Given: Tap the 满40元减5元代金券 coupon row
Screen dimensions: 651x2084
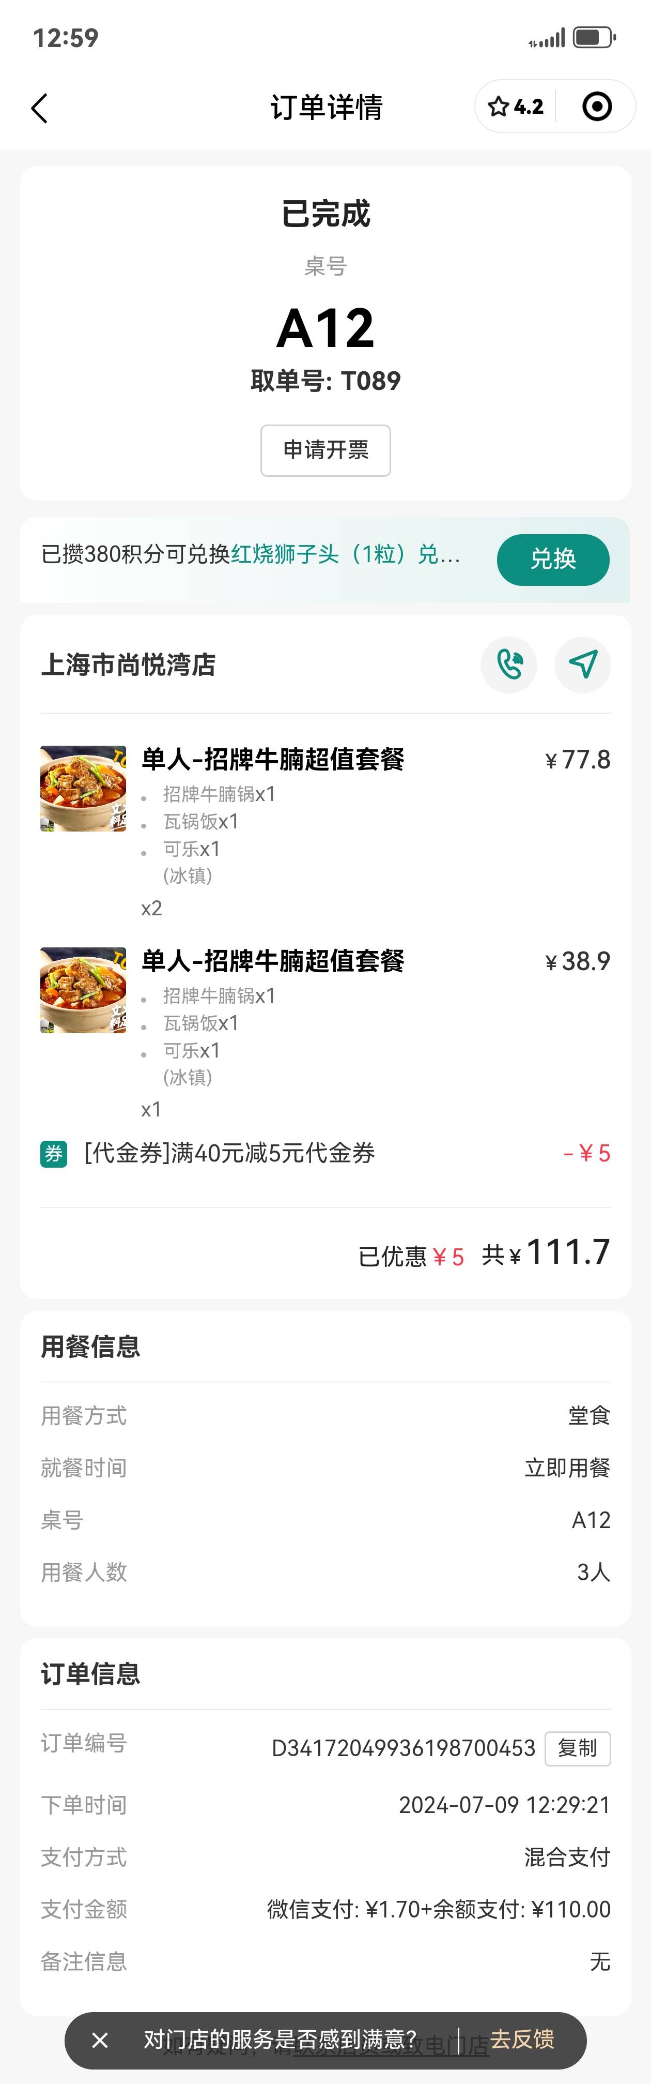Looking at the screenshot, I should tap(325, 1154).
